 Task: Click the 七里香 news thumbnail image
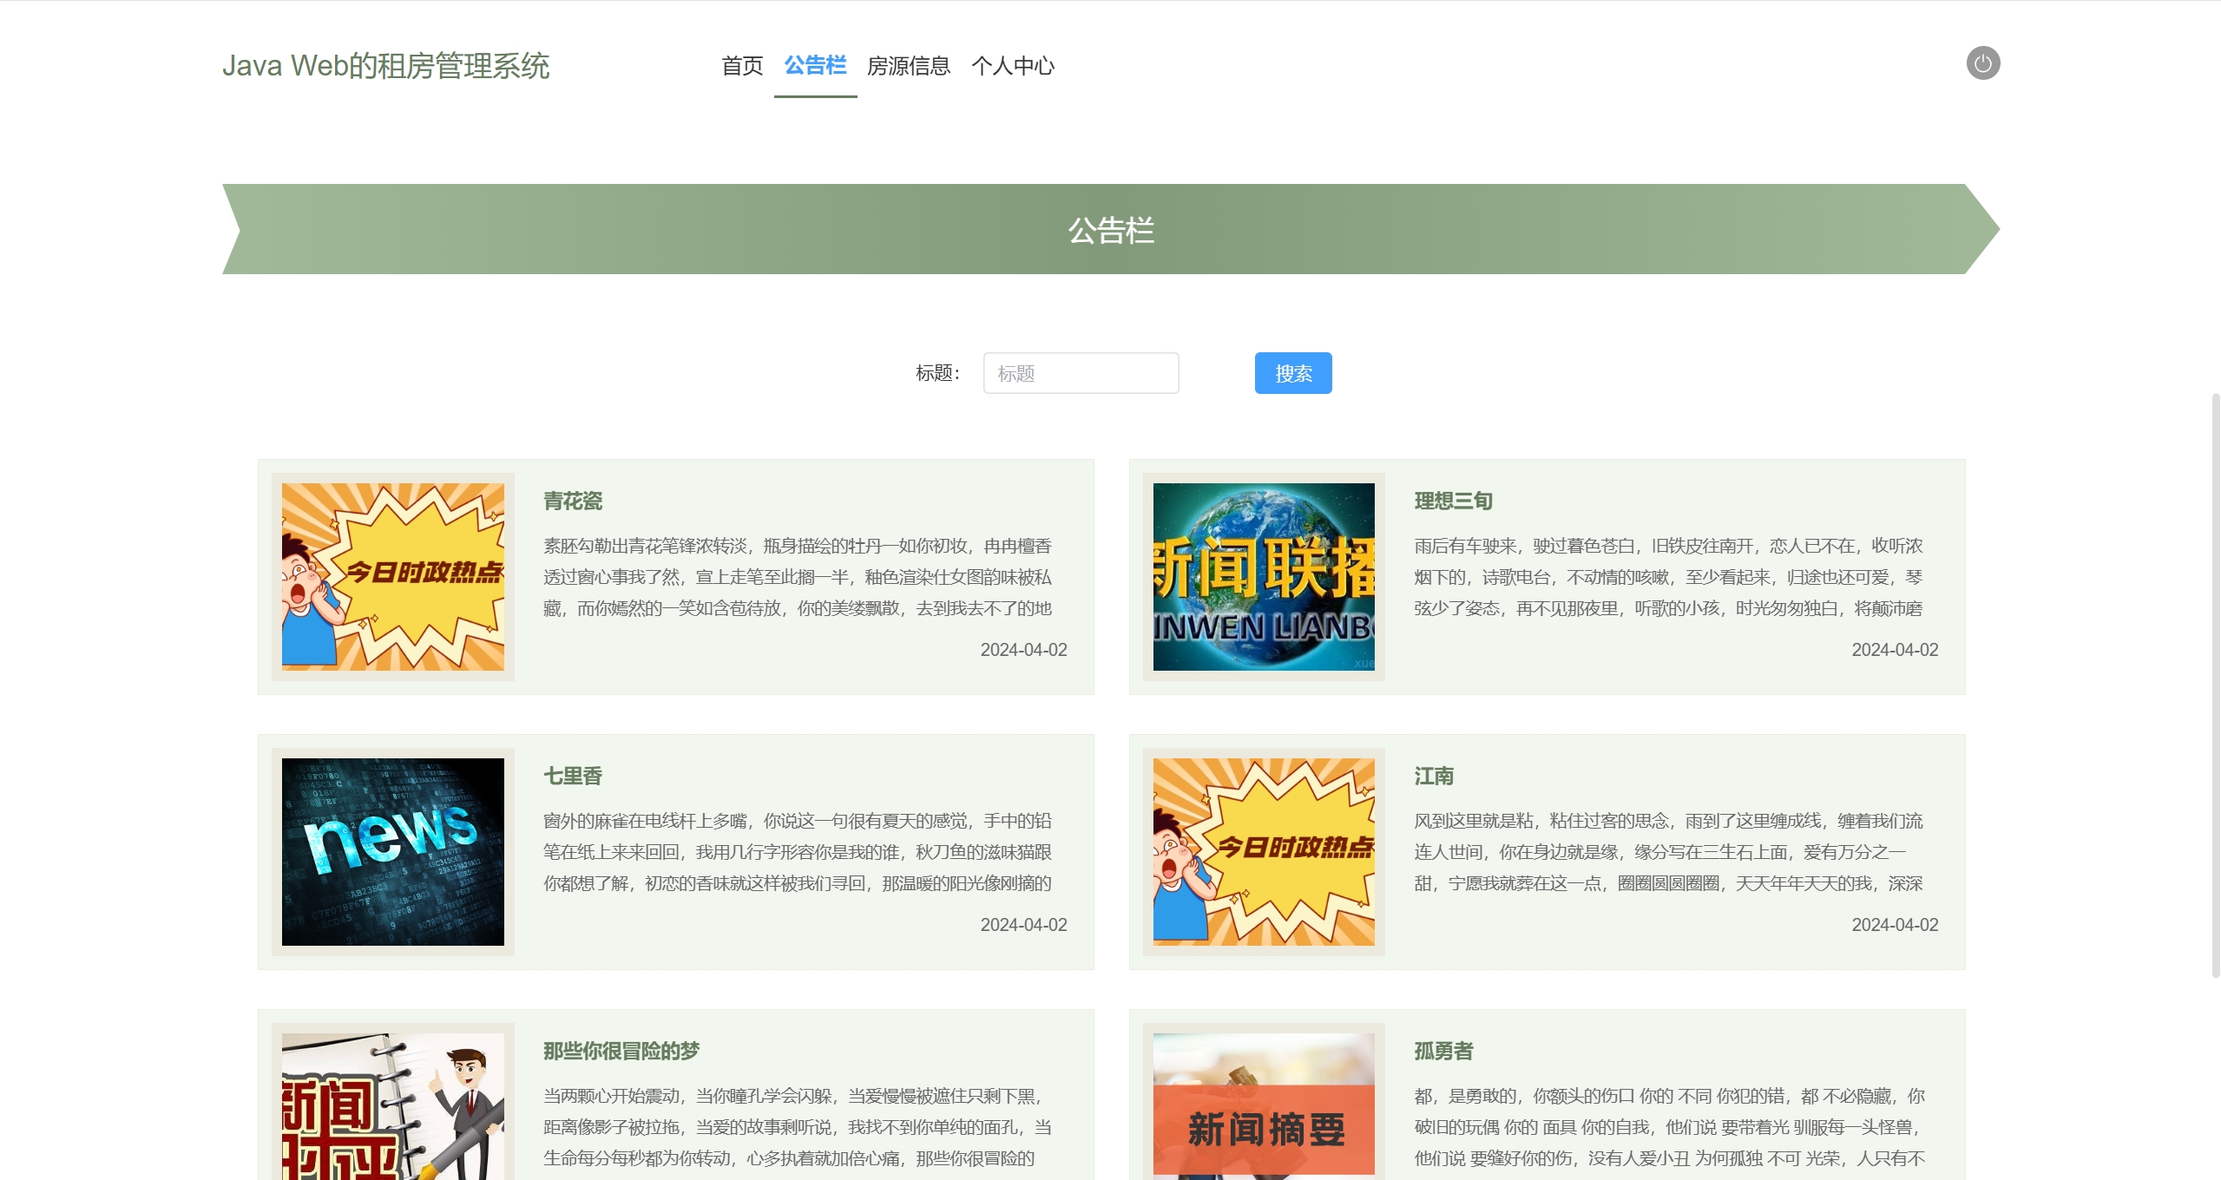tap(393, 851)
